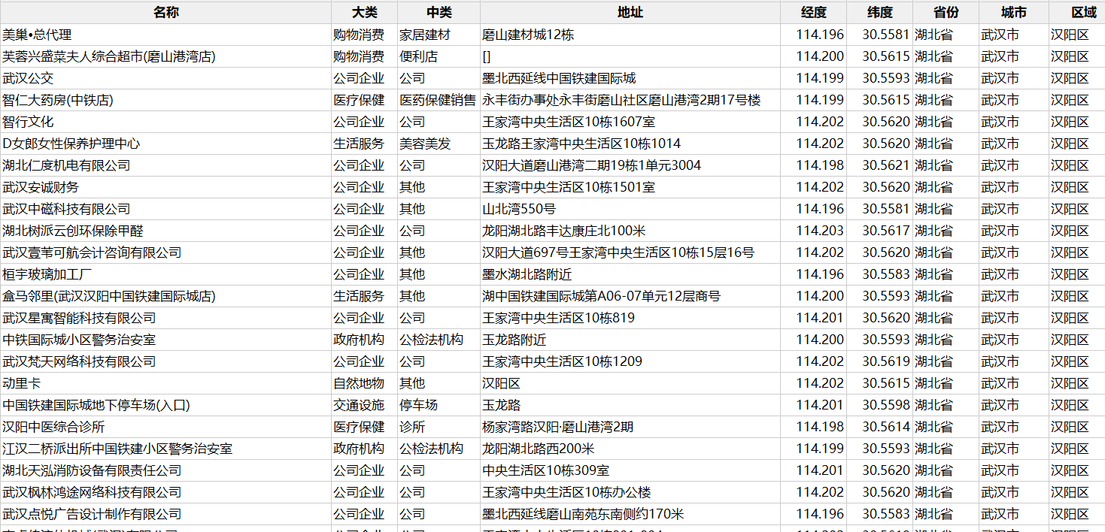Select the cell 武汉点悦广告设计制作有限公司
The height and width of the screenshot is (532, 1105).
(x=165, y=514)
